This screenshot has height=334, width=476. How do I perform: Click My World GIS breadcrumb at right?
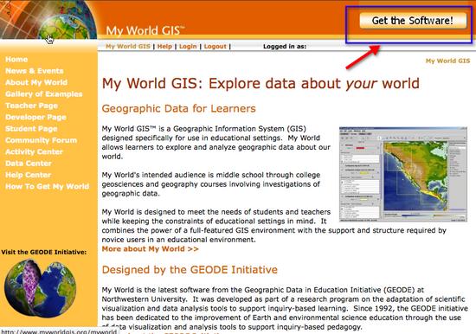(x=447, y=61)
